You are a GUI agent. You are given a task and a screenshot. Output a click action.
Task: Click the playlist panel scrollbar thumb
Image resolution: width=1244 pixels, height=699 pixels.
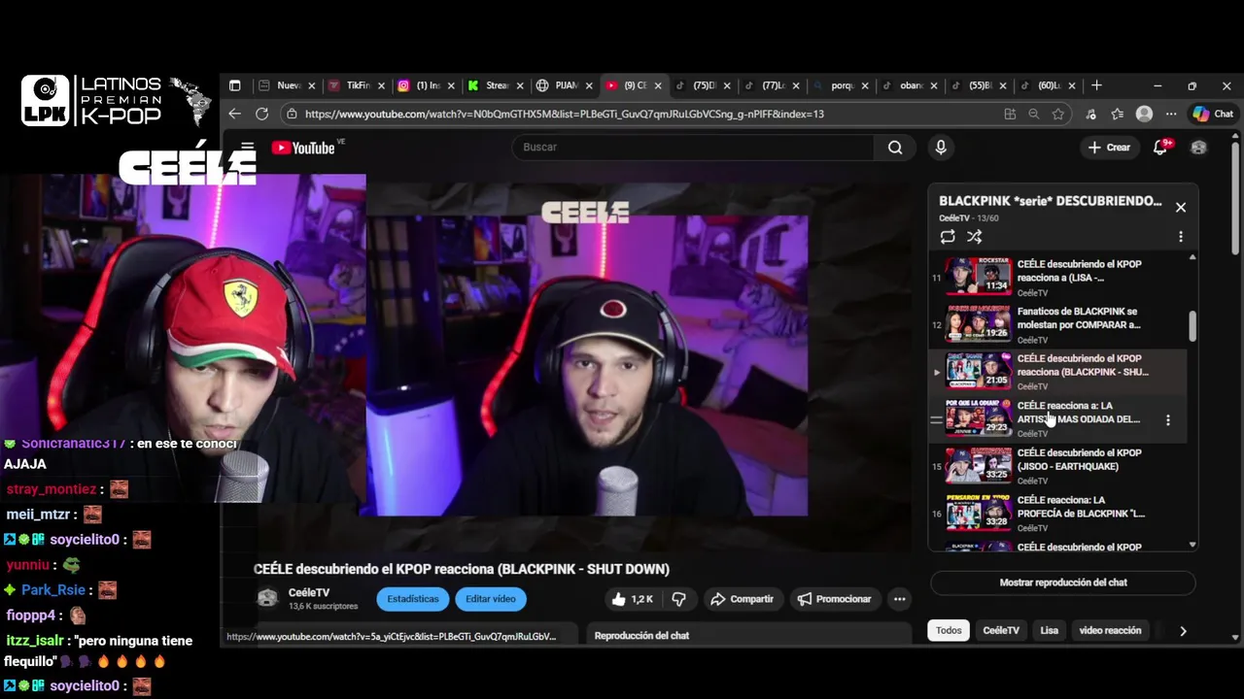tap(1192, 326)
